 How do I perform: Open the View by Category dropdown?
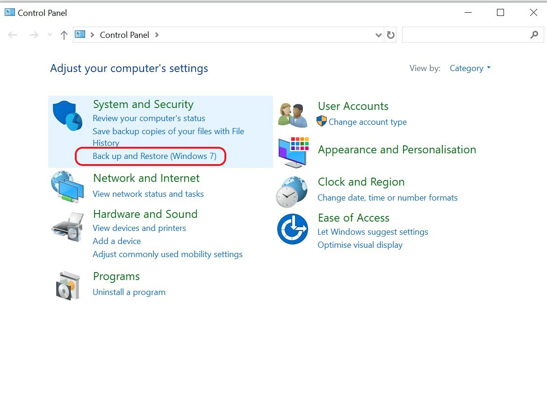[470, 68]
